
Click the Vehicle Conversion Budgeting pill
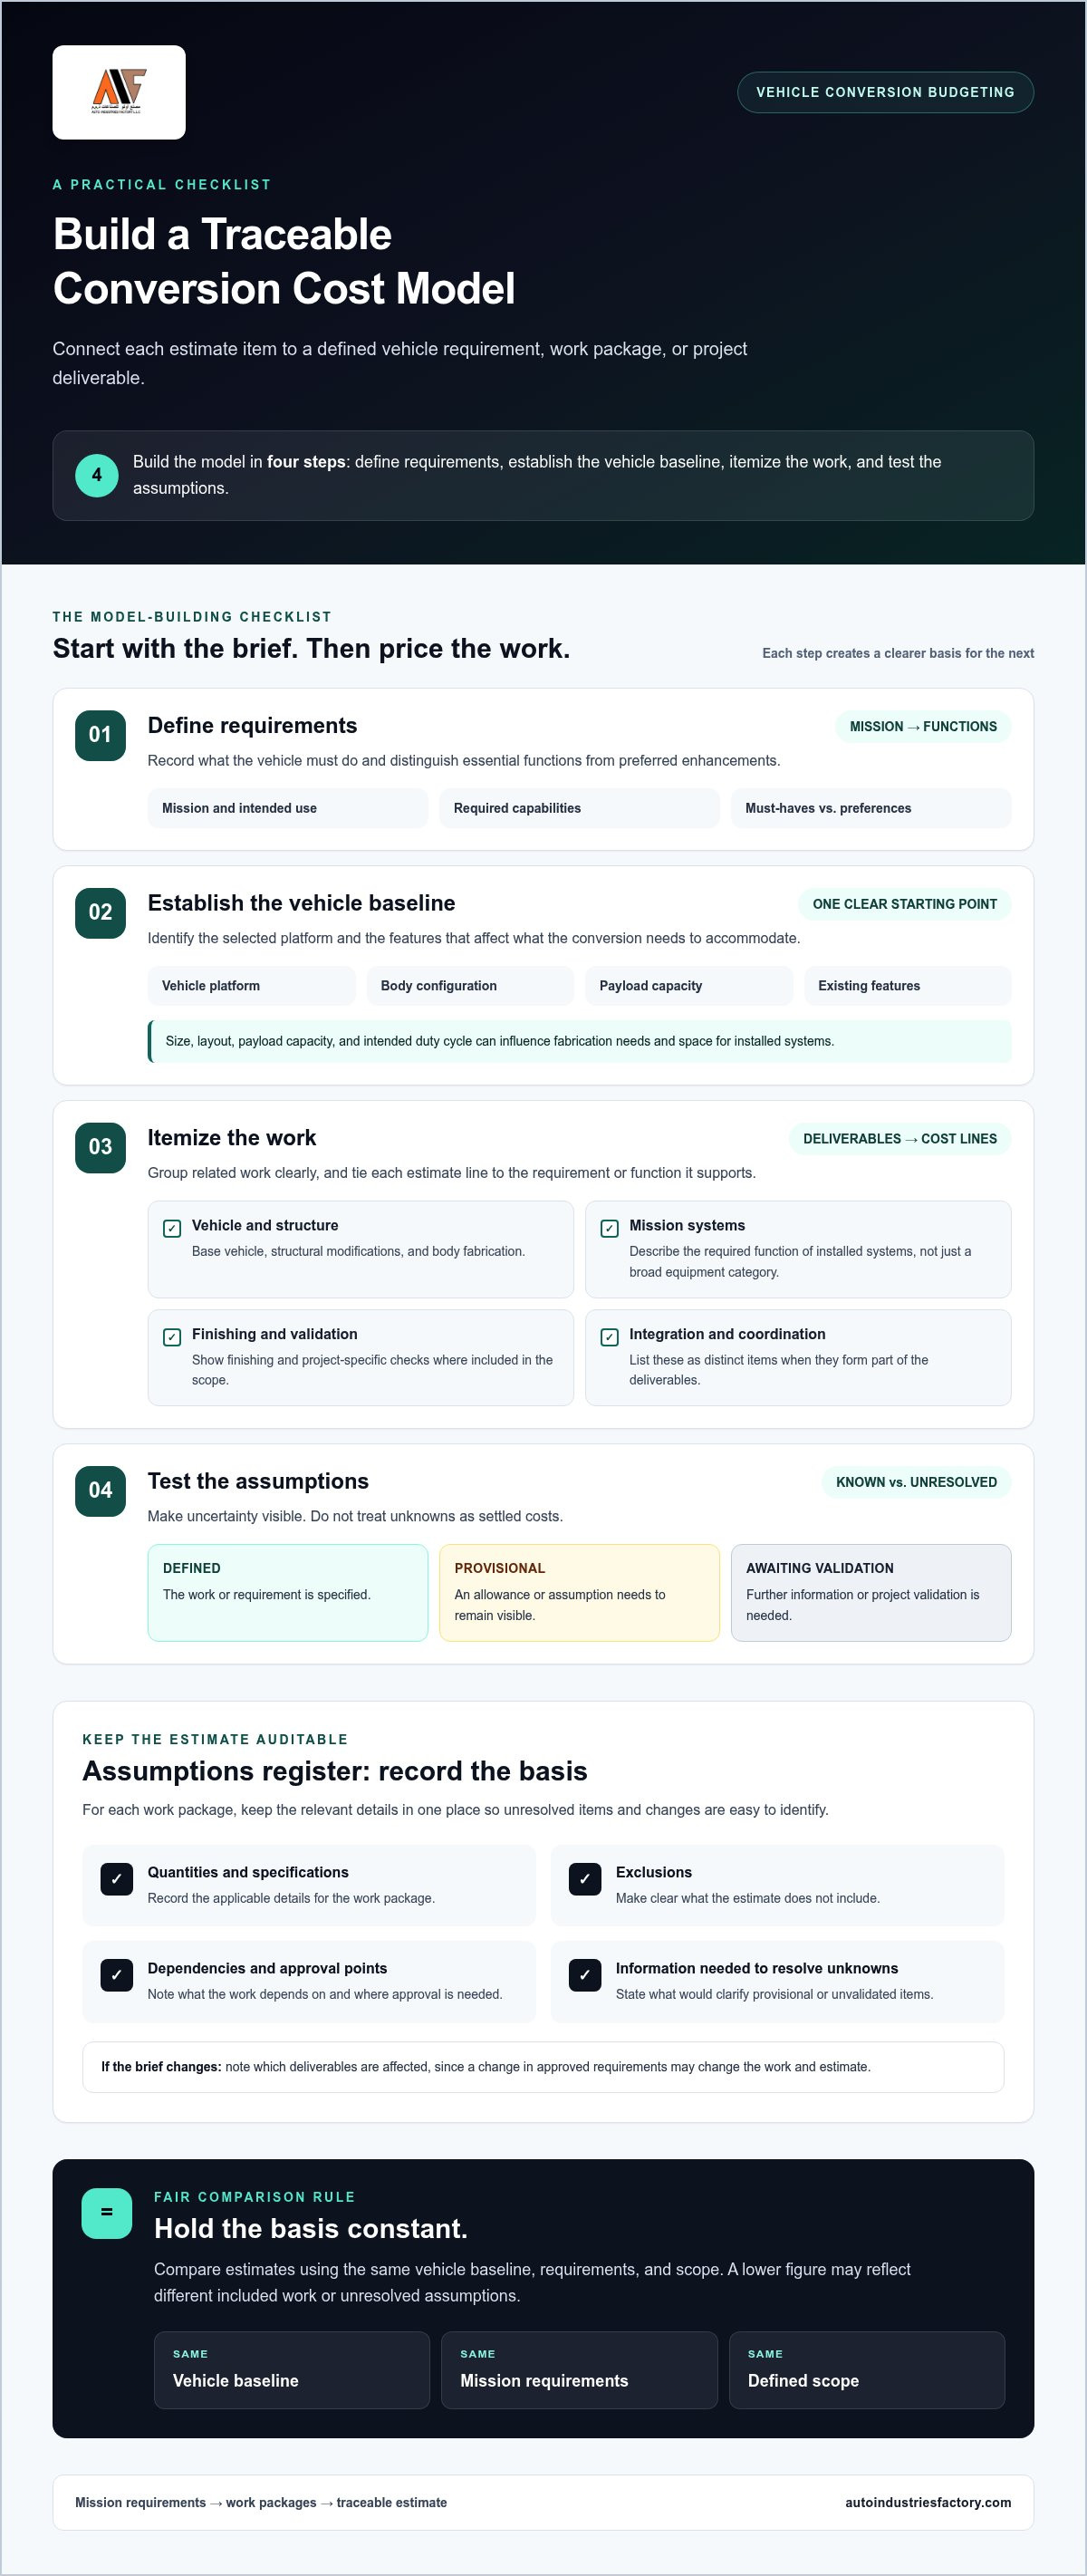click(x=885, y=92)
